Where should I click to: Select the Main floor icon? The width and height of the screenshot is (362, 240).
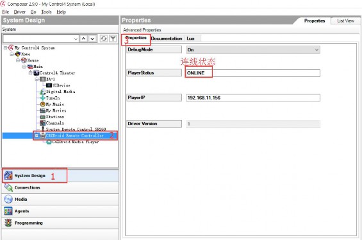30,67
